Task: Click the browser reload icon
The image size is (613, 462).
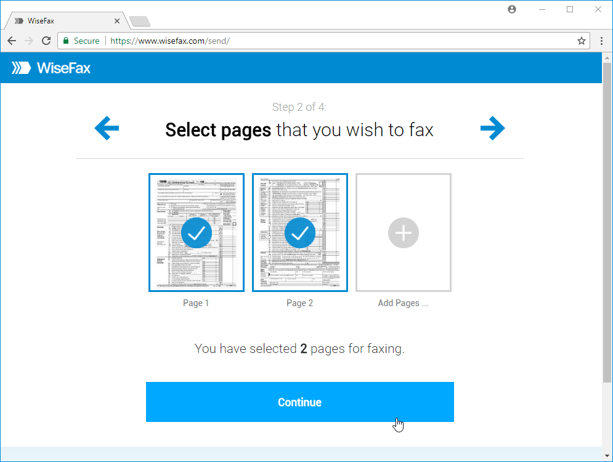Action: click(46, 41)
